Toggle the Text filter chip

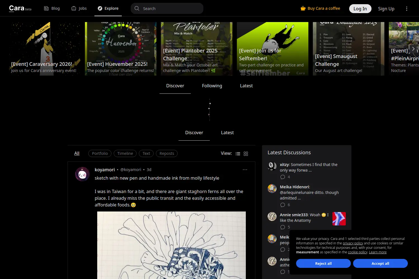(146, 153)
